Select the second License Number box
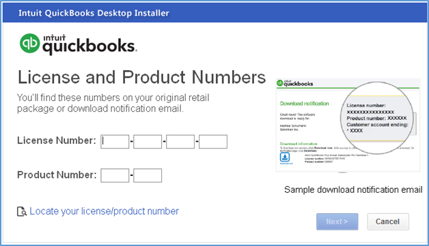 point(148,142)
